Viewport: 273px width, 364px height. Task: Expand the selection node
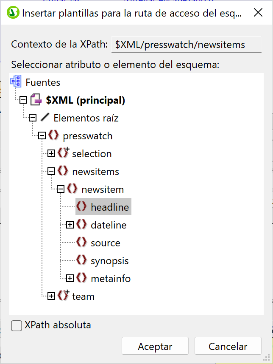51,154
